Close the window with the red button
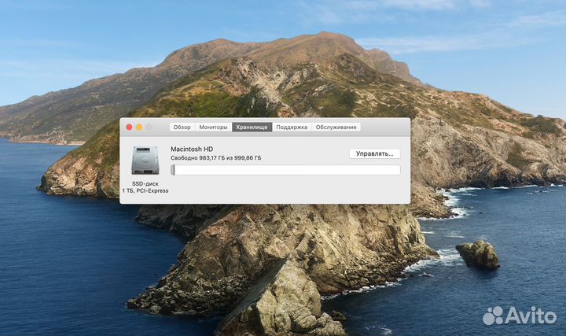 point(129,127)
